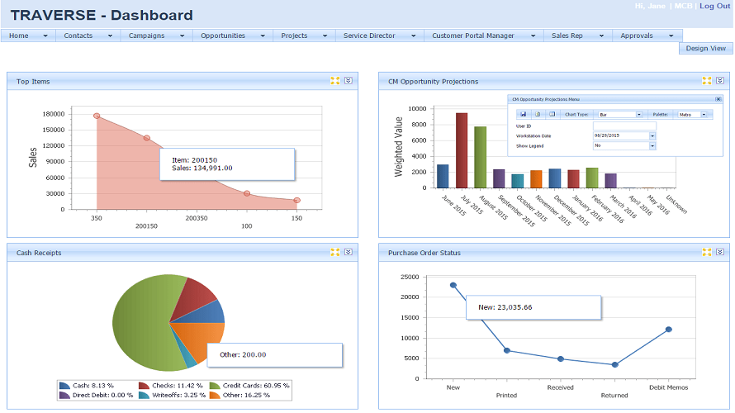Viewport: 735px width, 413px height.
Task: Maximize the Purchase Order Status panel
Action: 706,252
